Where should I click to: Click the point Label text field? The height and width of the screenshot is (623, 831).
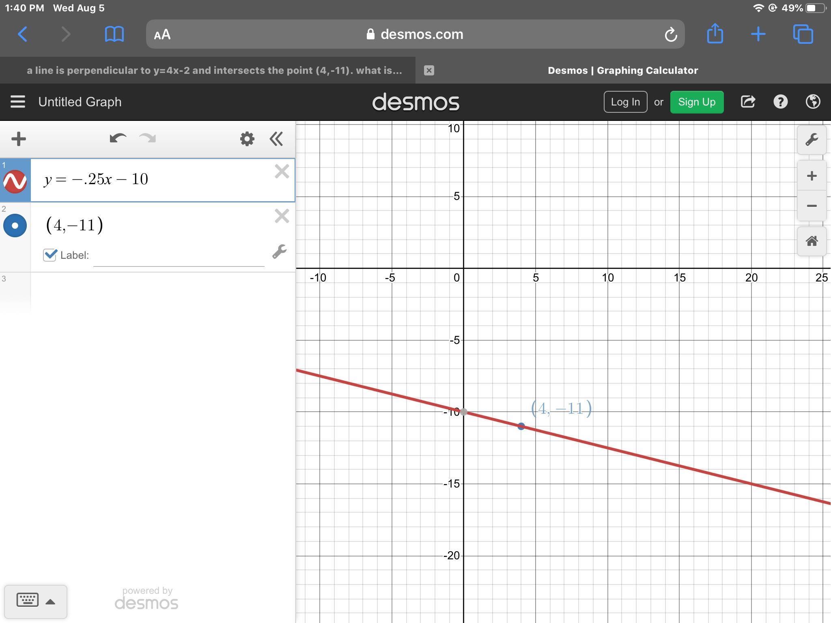click(179, 256)
